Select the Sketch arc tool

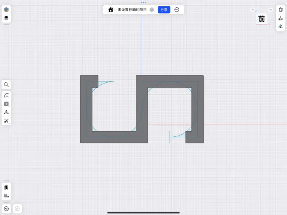pyautogui.click(x=6, y=95)
